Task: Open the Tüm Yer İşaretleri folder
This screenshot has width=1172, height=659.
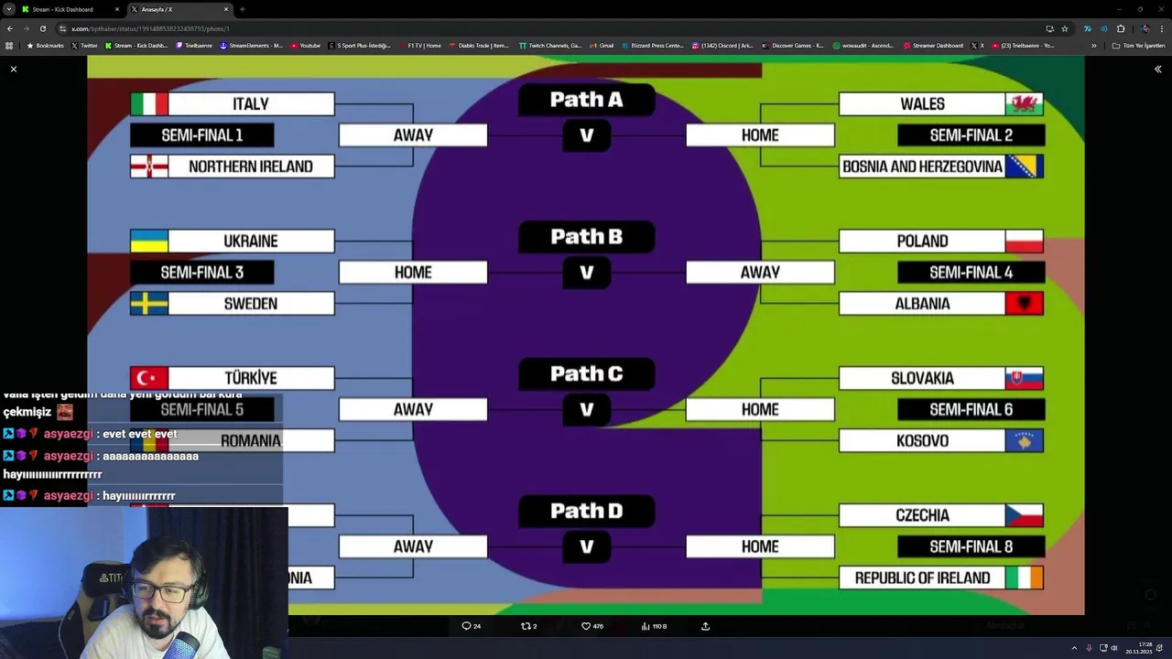Action: pyautogui.click(x=1138, y=45)
